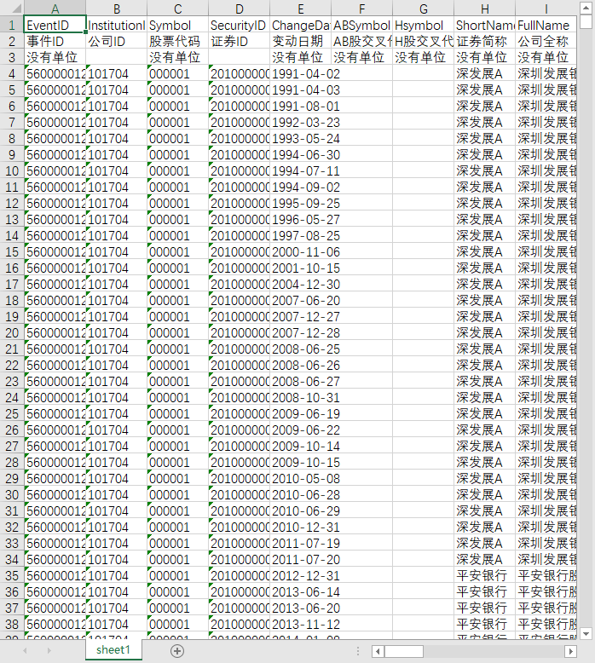Select the ShortName header cell

pos(485,25)
